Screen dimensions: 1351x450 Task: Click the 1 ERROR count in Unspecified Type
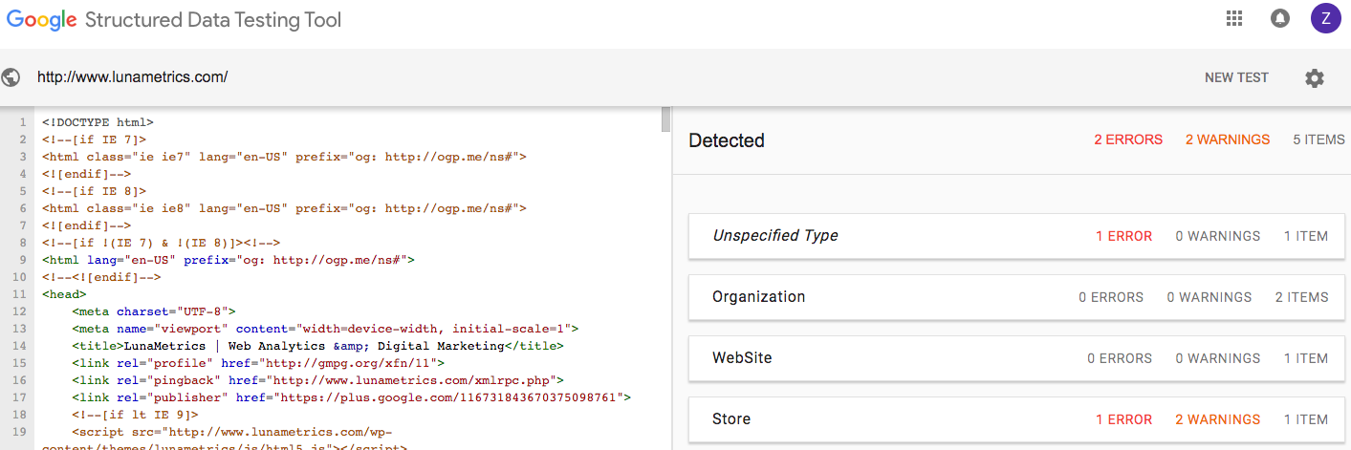[1123, 236]
